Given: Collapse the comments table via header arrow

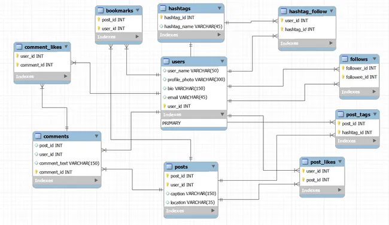Looking at the screenshot, I should click(x=96, y=136).
